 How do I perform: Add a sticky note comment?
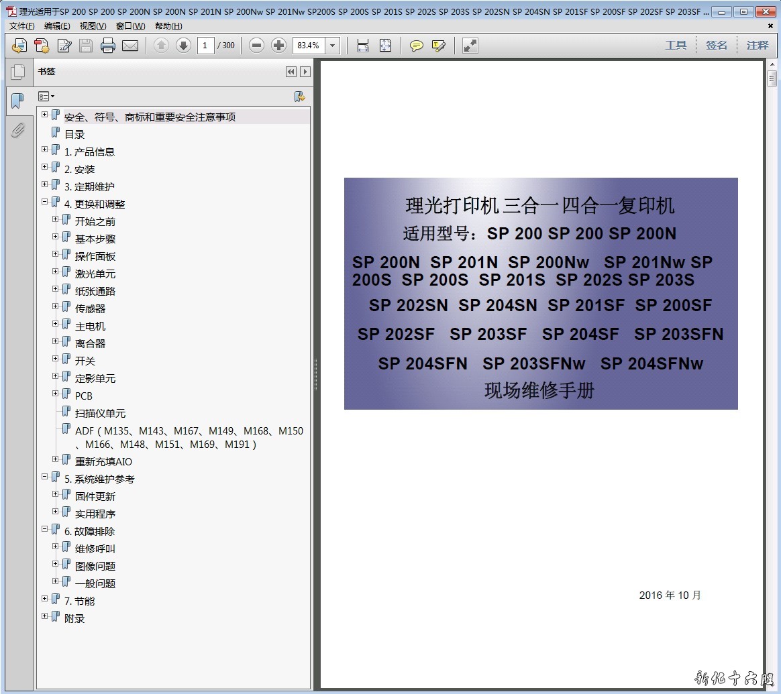point(417,46)
